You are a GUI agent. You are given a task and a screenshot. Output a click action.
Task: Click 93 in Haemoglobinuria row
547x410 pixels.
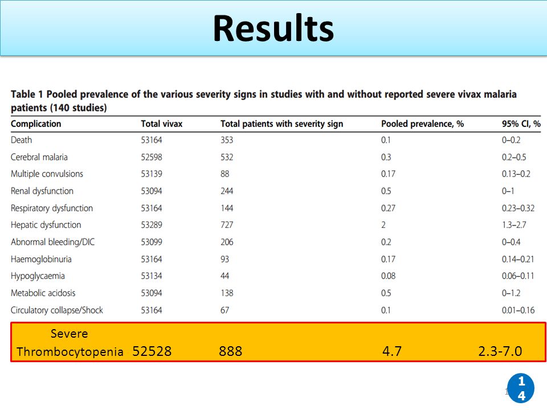tap(224, 259)
